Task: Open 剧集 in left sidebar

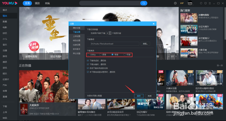Action: pyautogui.click(x=5, y=22)
